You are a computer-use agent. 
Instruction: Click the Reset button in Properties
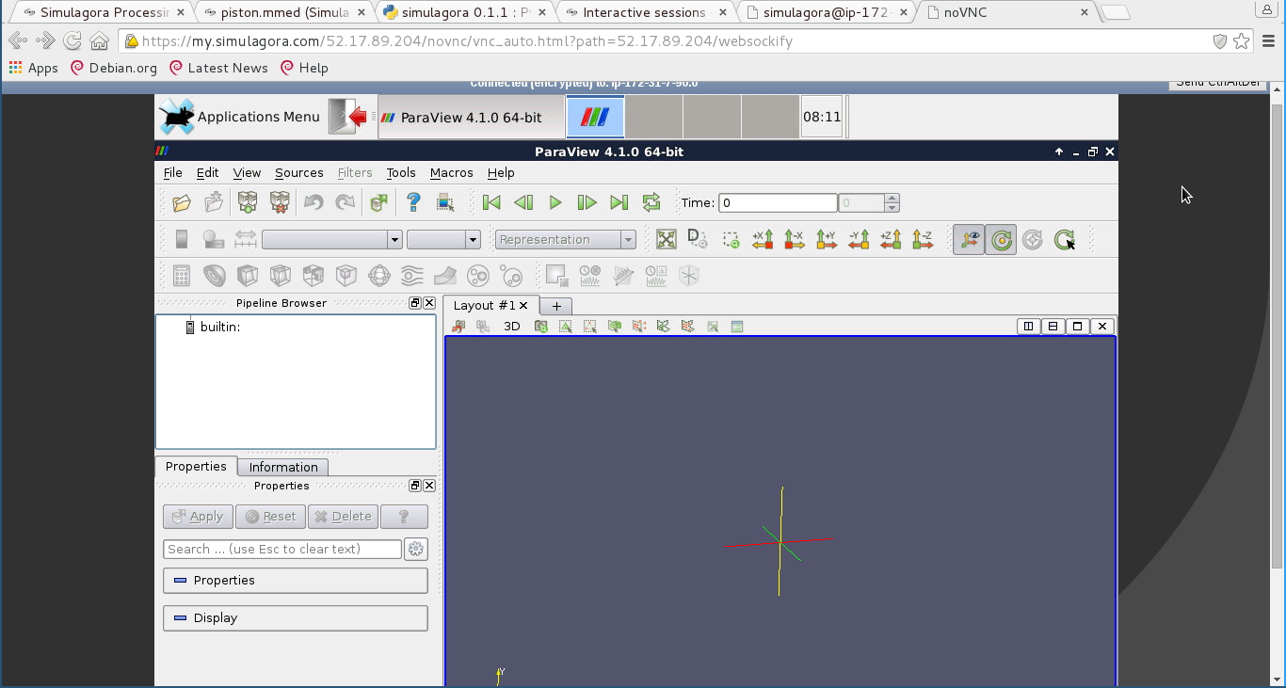[x=270, y=517]
